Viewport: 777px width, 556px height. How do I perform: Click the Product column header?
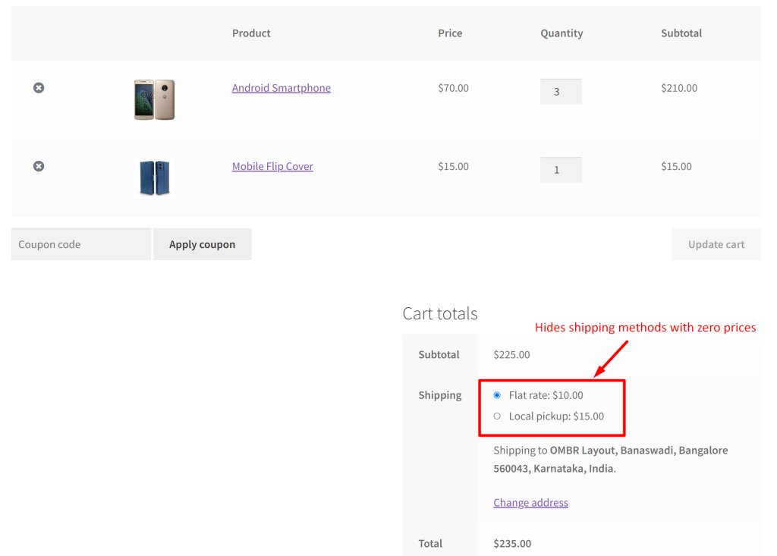pyautogui.click(x=251, y=33)
